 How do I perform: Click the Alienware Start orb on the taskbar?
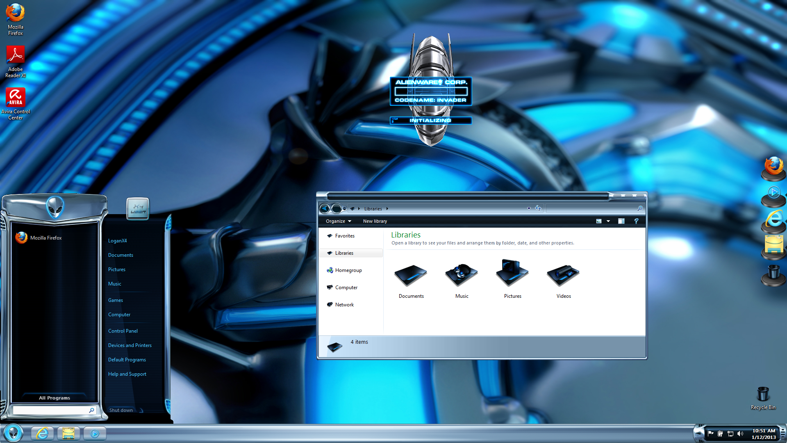[13, 433]
